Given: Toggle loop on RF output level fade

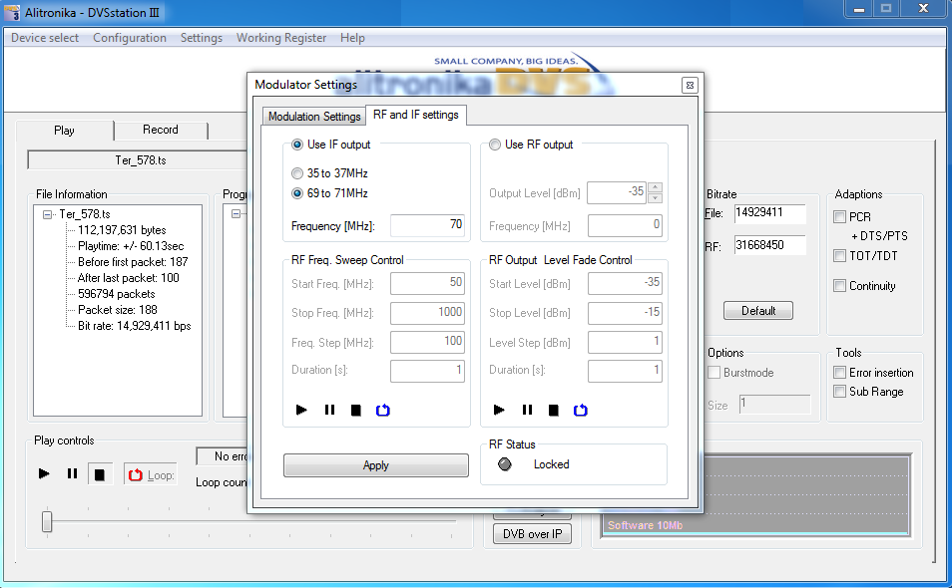Looking at the screenshot, I should [580, 410].
